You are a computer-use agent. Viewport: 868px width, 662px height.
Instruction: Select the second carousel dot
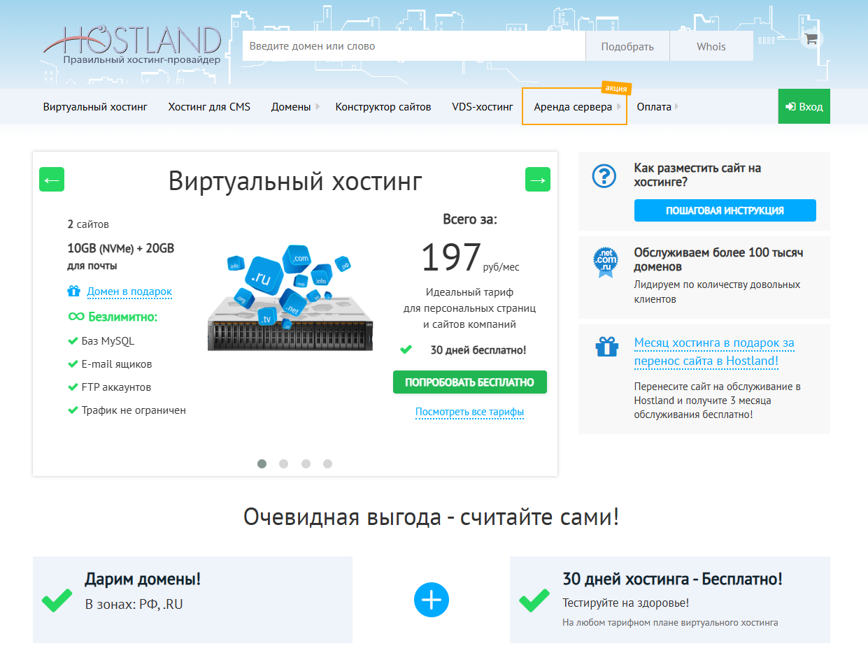tap(283, 463)
